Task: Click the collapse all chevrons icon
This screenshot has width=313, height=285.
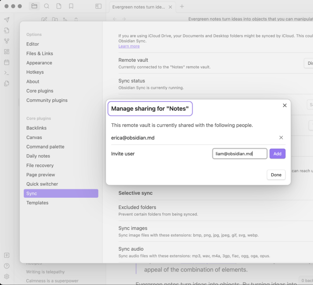Action: click(x=76, y=19)
